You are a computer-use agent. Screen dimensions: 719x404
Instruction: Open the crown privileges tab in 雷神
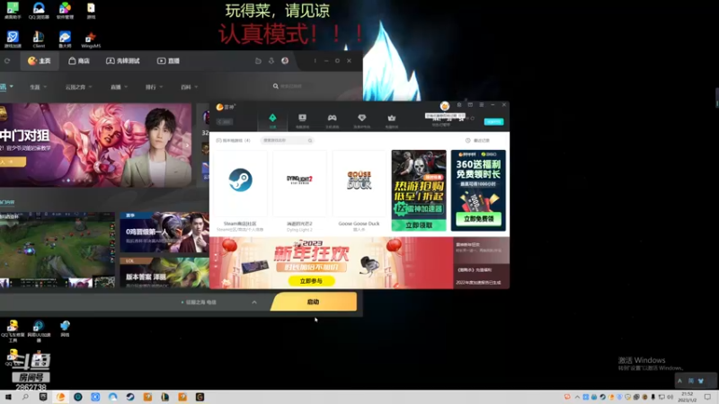(x=392, y=120)
